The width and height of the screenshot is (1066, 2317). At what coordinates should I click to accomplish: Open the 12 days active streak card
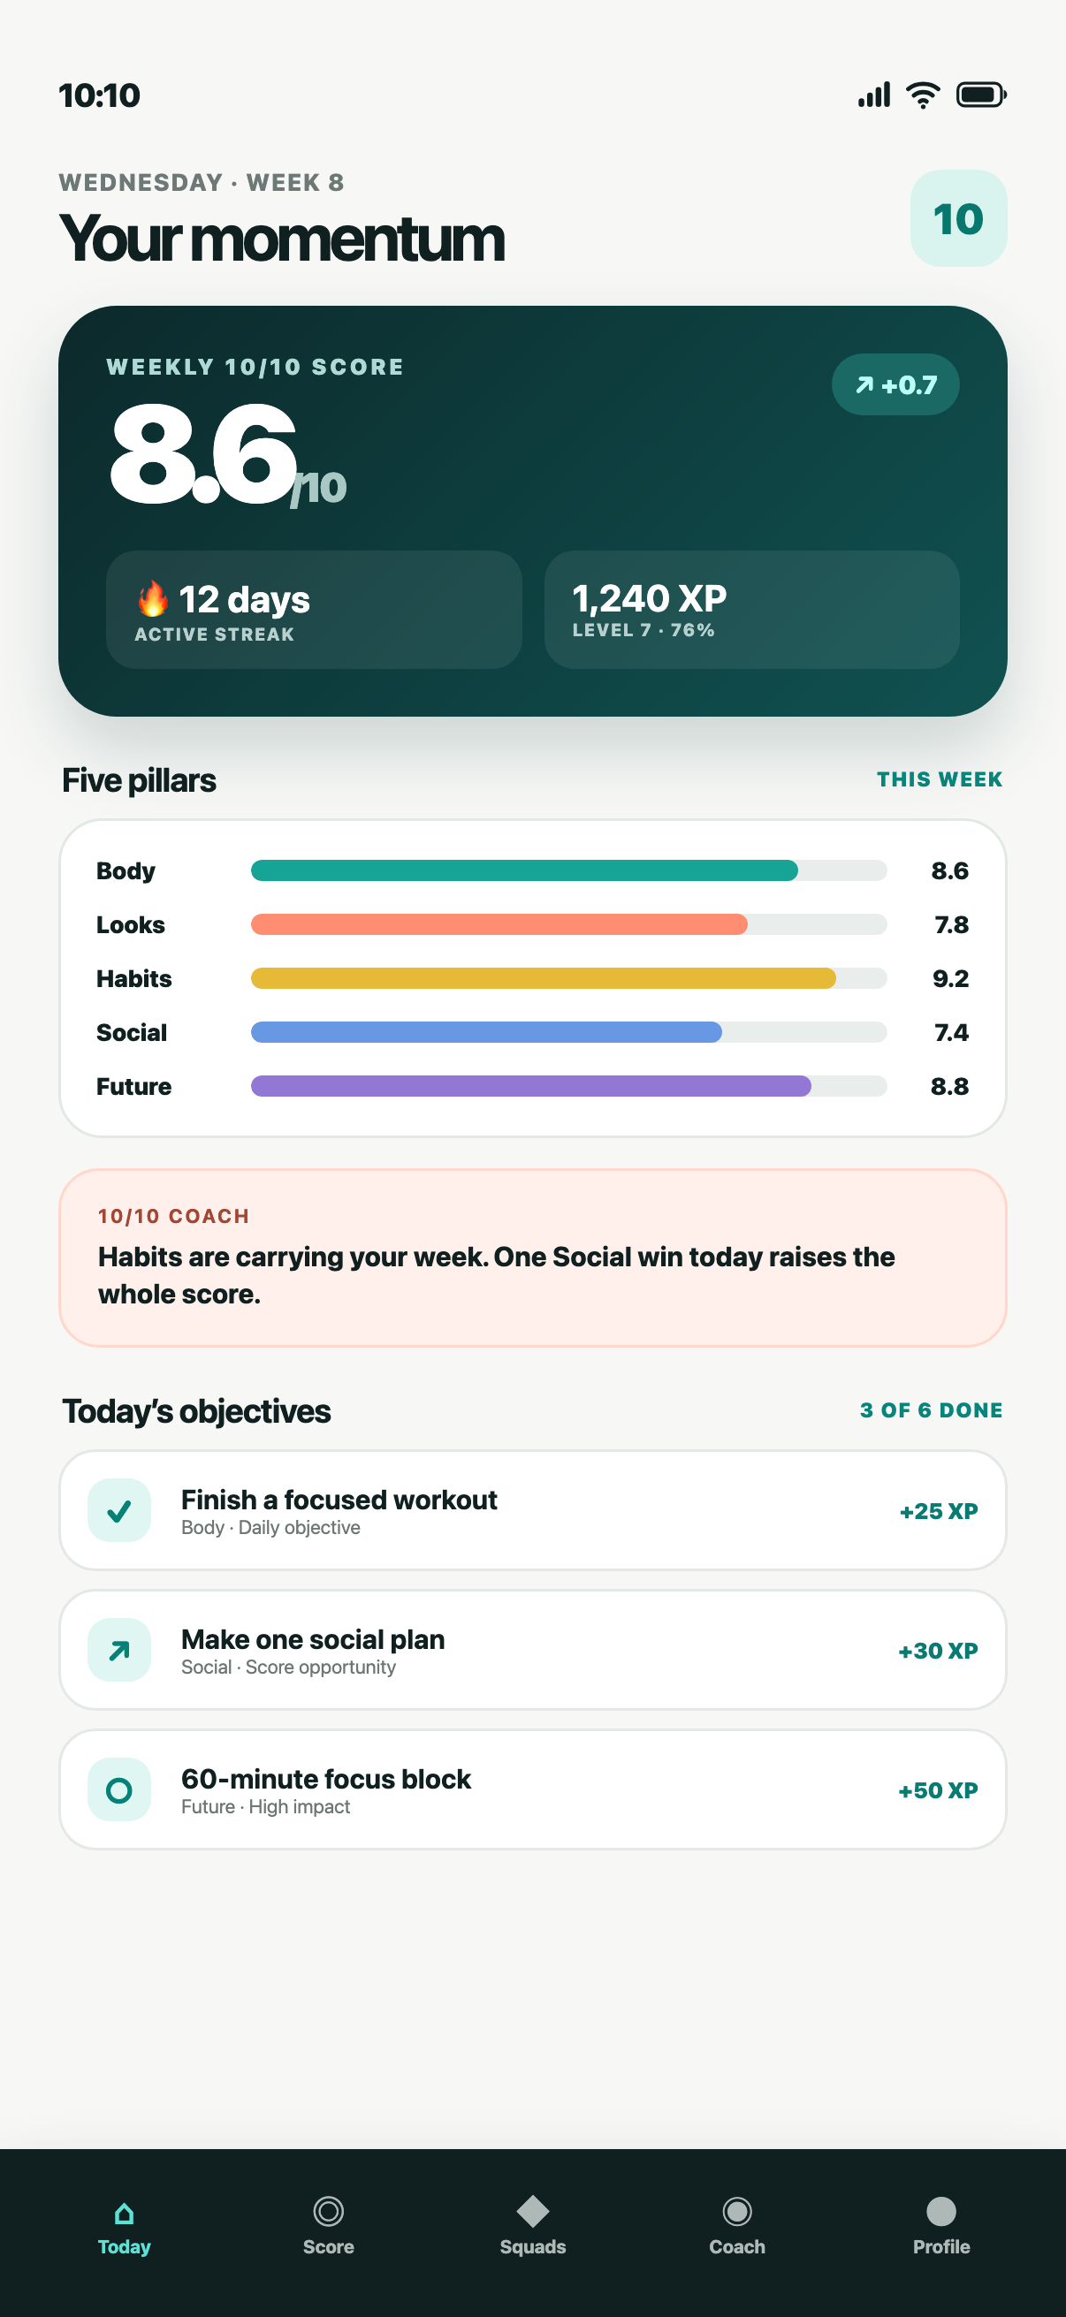(314, 610)
